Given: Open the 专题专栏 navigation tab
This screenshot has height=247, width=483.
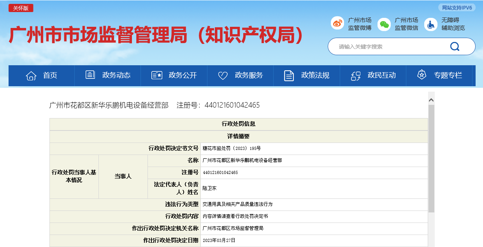Looking at the screenshot, I should pyautogui.click(x=439, y=76).
